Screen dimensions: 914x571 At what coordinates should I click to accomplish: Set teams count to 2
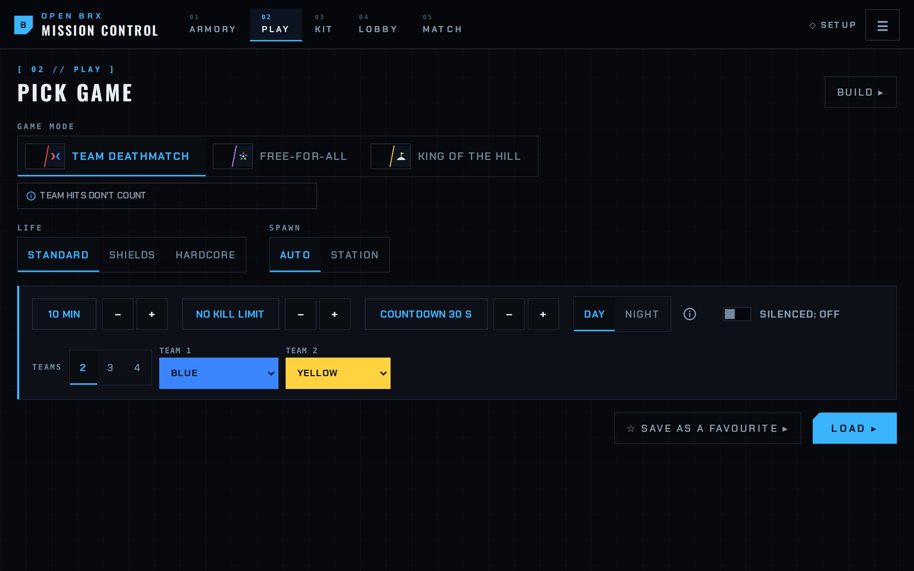pyautogui.click(x=83, y=368)
